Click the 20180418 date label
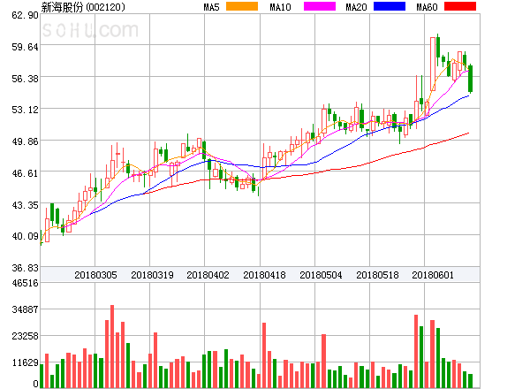Screen dimensions: 530x389 [264, 275]
